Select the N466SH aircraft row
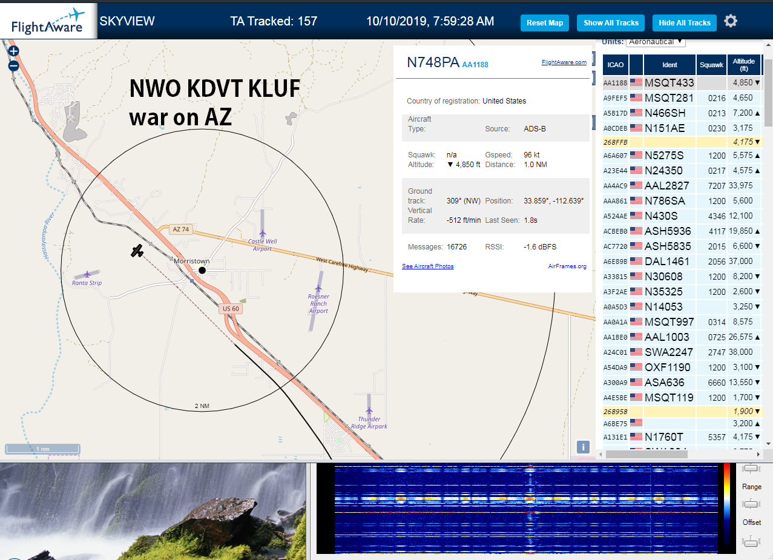This screenshot has width=773, height=560. click(682, 113)
